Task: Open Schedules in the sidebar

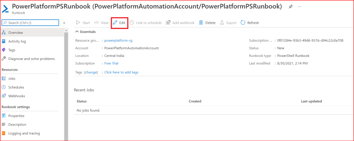Action: pyautogui.click(x=16, y=87)
